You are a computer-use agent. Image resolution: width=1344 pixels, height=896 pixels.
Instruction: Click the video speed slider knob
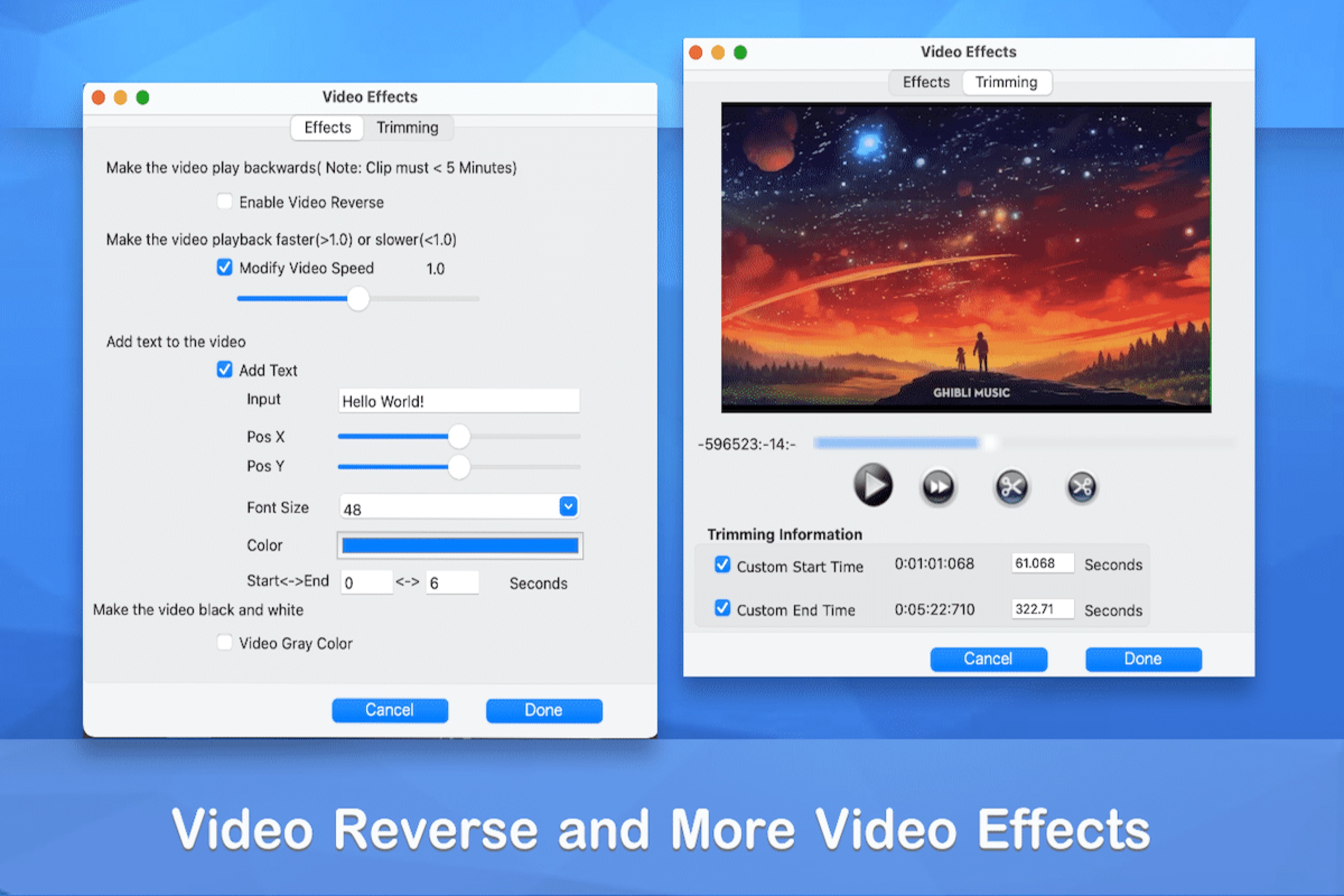pos(358,299)
